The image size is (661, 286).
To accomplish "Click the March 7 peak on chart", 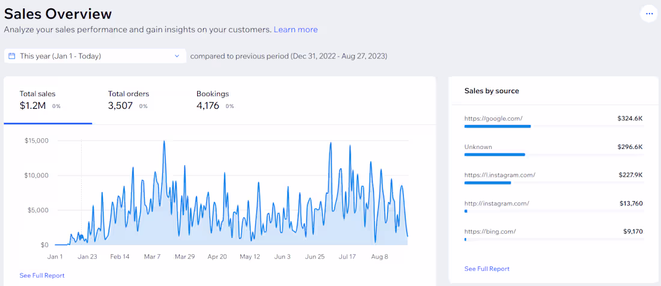I will [x=164, y=142].
